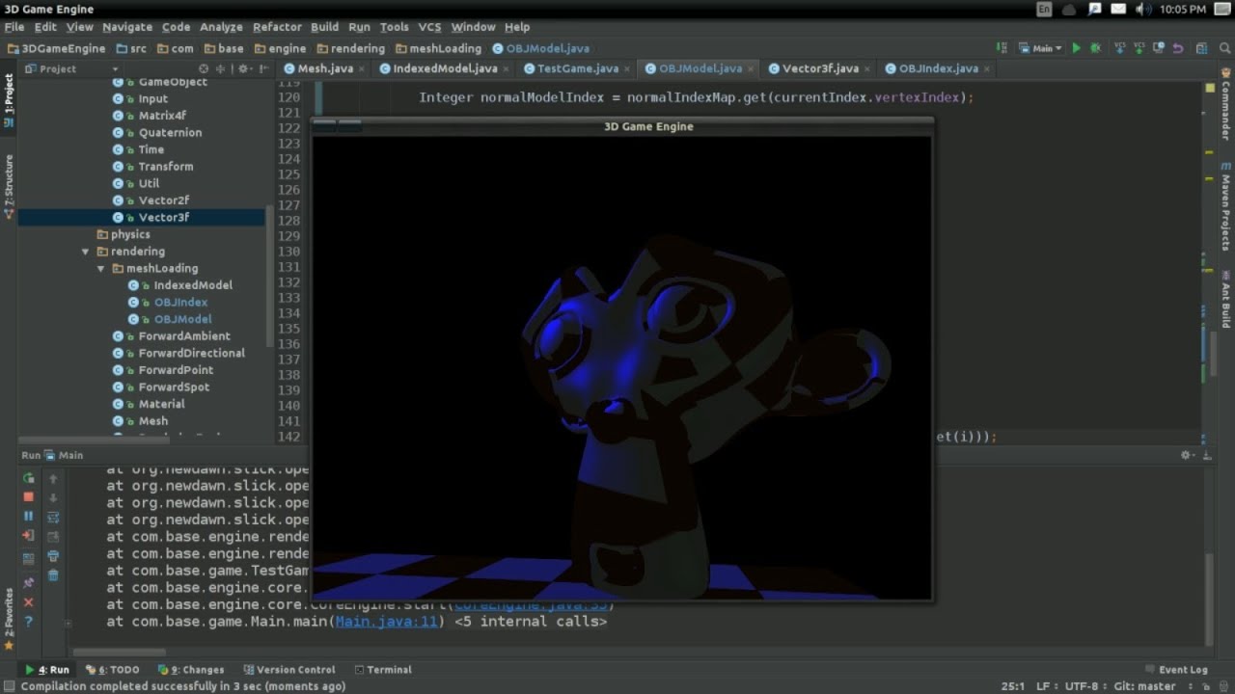Open Project Structure toolbar icon
The image size is (1235, 694).
coord(1201,48)
